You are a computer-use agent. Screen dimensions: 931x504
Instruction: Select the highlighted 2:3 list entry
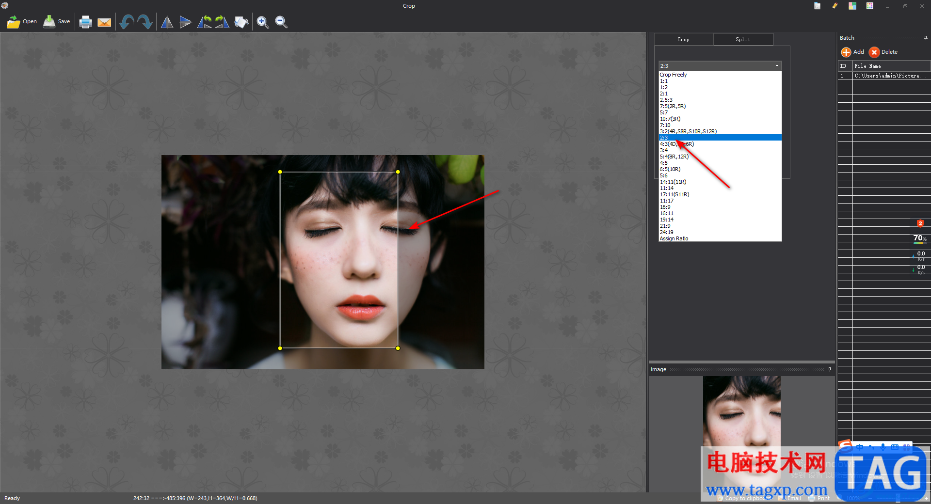[x=720, y=138]
